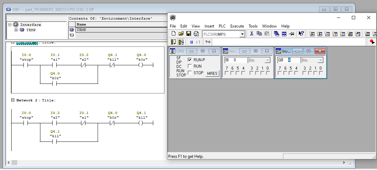Uncheck the RUN-P checkbox in CPU window
377x170 pixels.
coord(190,60)
